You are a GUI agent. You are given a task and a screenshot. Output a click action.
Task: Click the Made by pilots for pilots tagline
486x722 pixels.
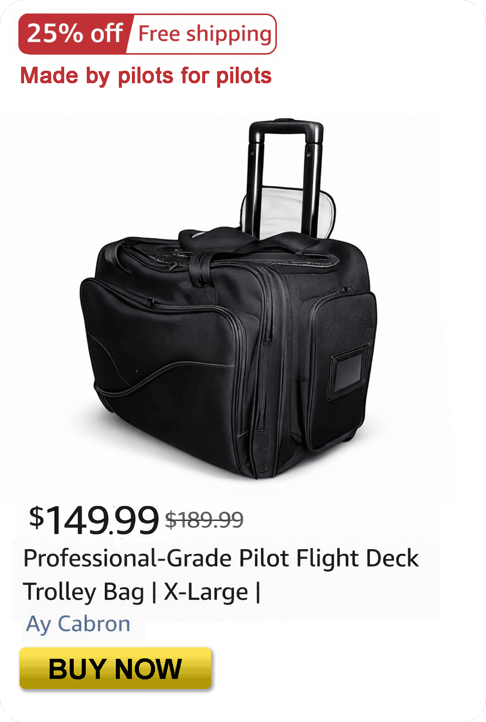(x=146, y=76)
